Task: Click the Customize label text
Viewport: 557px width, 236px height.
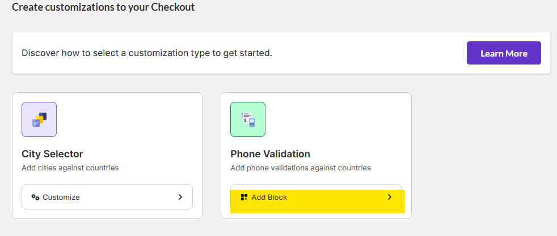Action: coord(61,197)
